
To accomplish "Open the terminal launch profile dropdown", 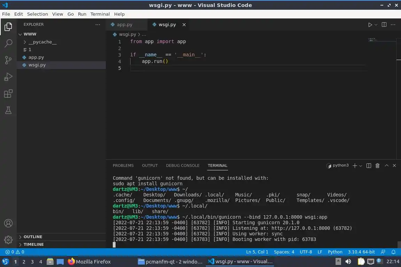I will (361, 166).
